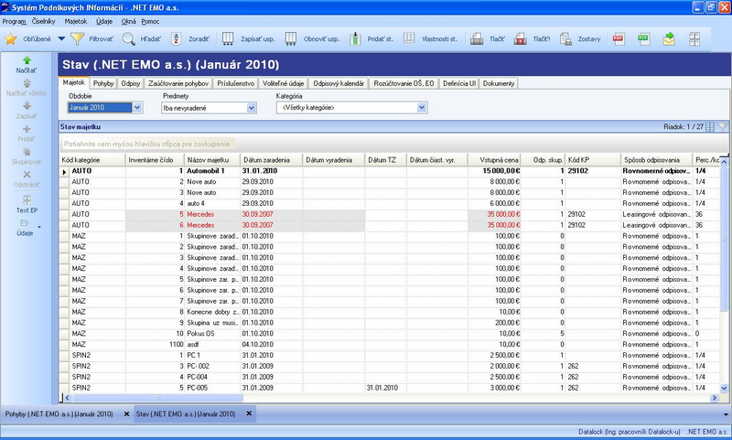
Task: Click the Zoradiť sort icon
Action: [177, 39]
